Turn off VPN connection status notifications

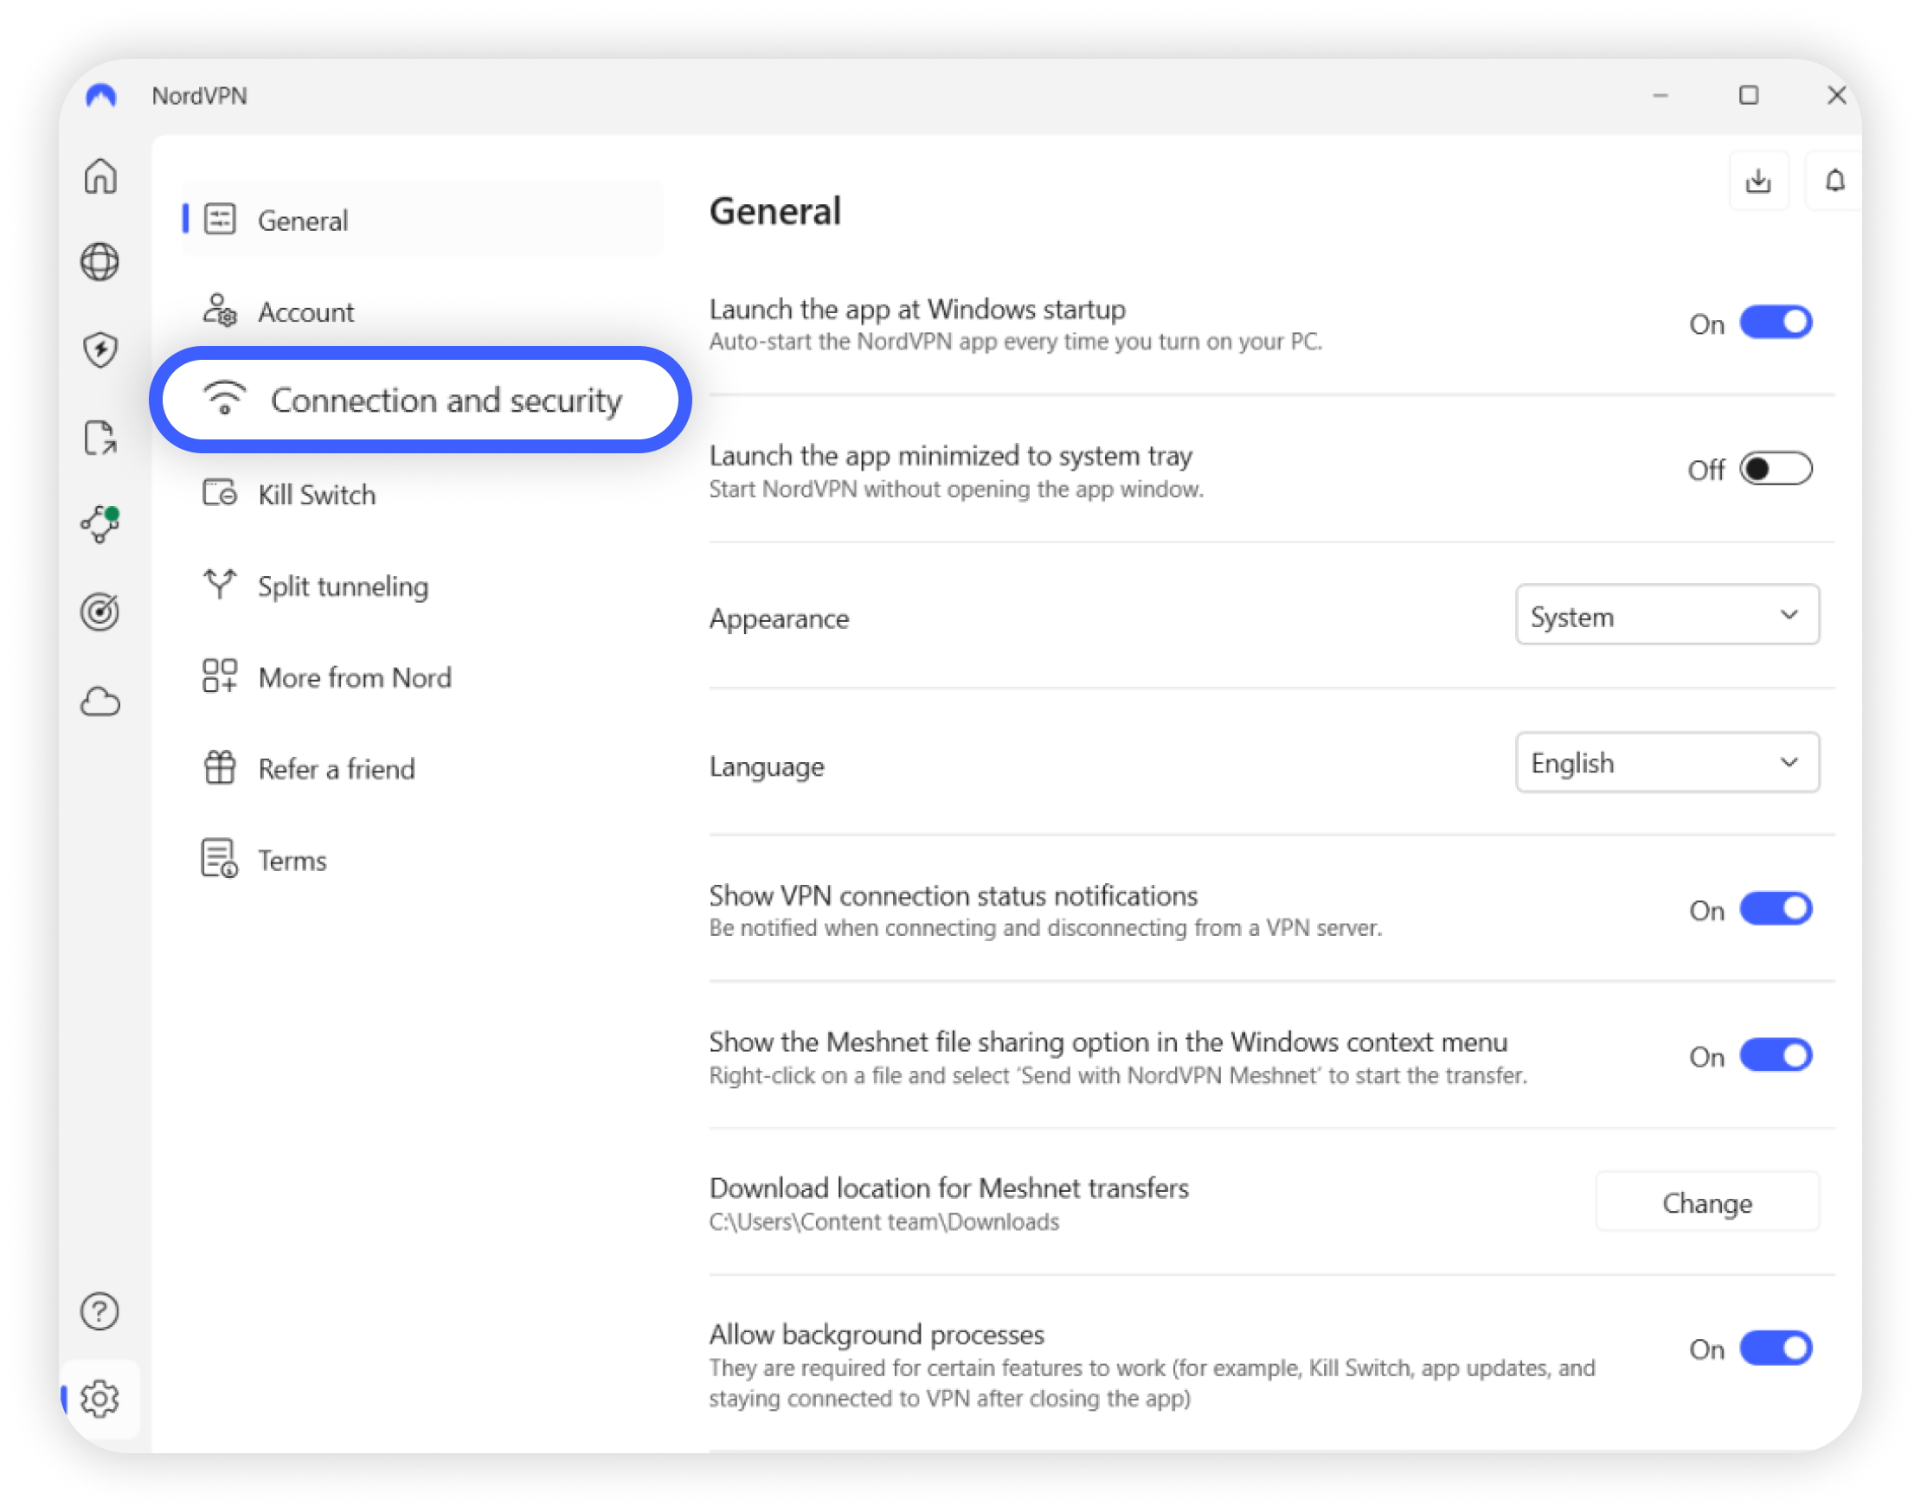[1775, 909]
